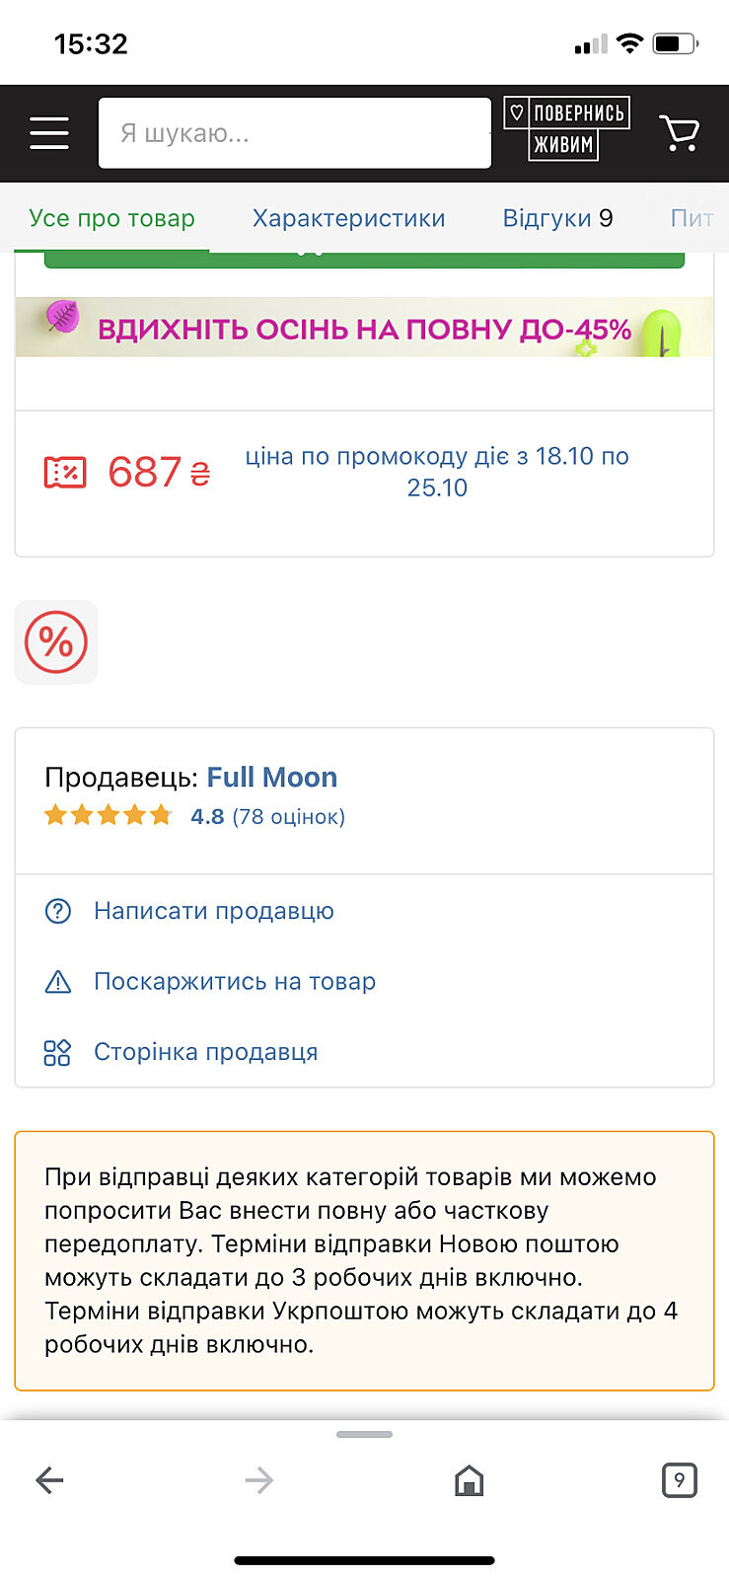Tap the autumn sale promo banner
Image resolution: width=729 pixels, height=1579 pixels.
pyautogui.click(x=364, y=328)
